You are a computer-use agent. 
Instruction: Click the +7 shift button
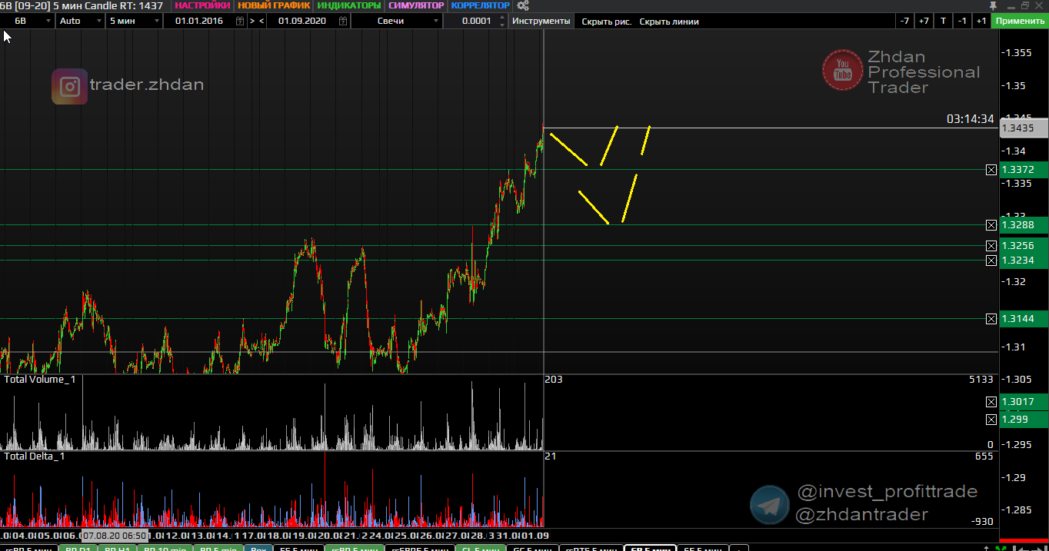pyautogui.click(x=924, y=21)
